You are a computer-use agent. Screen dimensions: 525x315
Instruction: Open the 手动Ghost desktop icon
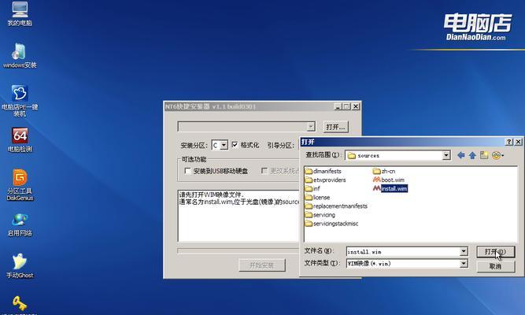pos(20,266)
